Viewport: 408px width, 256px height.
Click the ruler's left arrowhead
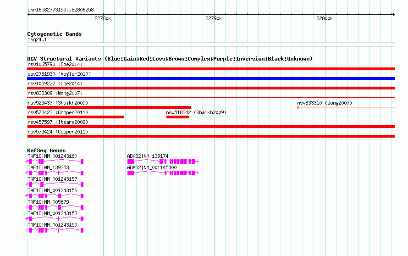(28, 14)
